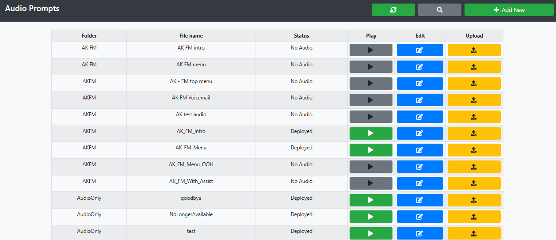Edit the AK FM intro prompt
The width and height of the screenshot is (556, 240).
coord(420,50)
